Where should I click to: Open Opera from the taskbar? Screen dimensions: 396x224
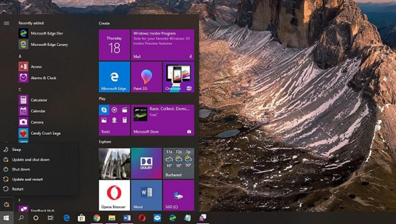(142, 218)
